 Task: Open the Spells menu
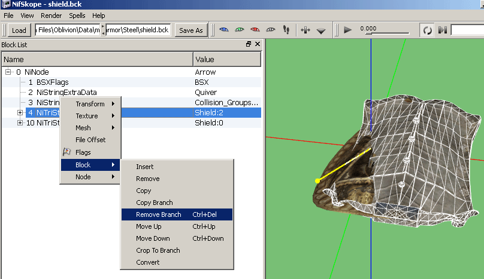point(77,16)
